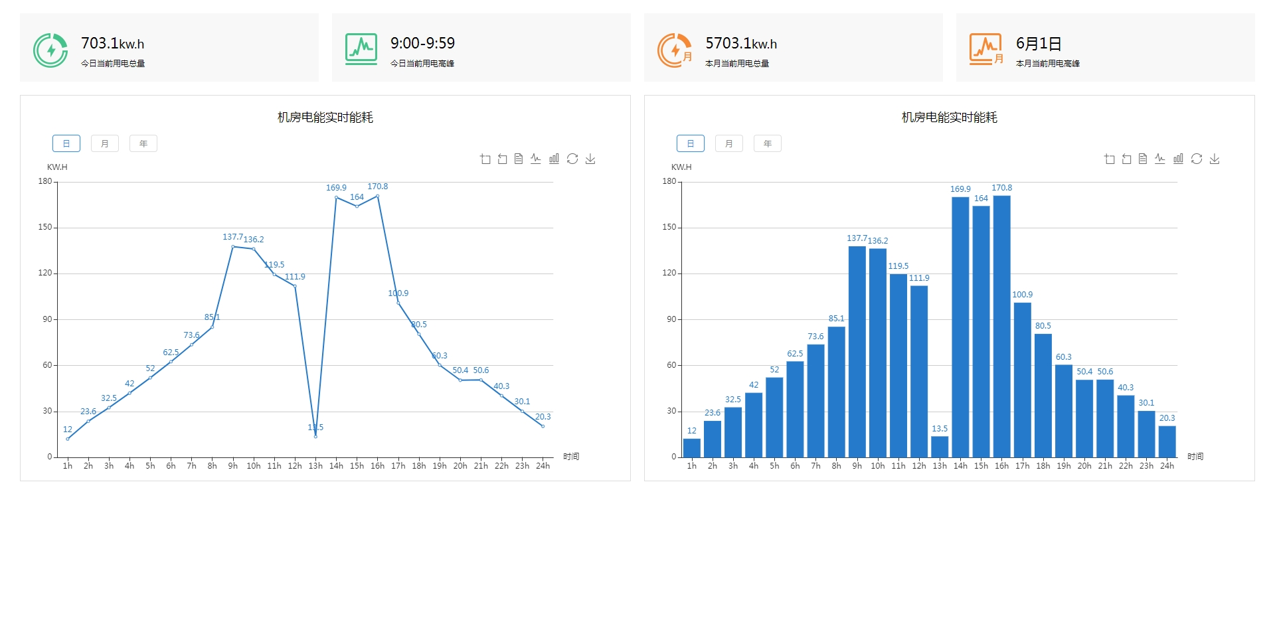Open the 本月当前用电高峰 card
Viewport: 1275px width, 622px height.
pyautogui.click(x=1105, y=48)
